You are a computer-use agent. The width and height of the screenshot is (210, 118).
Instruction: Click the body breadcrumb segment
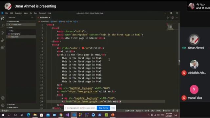click(62, 22)
